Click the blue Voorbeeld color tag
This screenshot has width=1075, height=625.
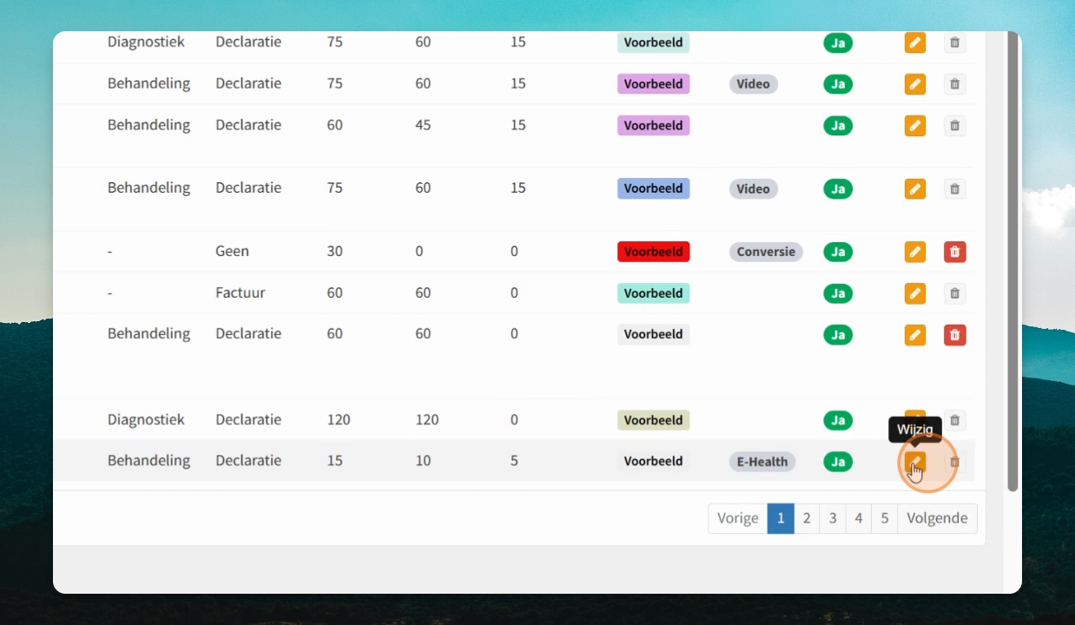pos(653,188)
